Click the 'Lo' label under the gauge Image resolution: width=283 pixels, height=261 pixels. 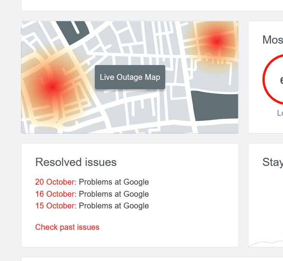[x=280, y=113]
